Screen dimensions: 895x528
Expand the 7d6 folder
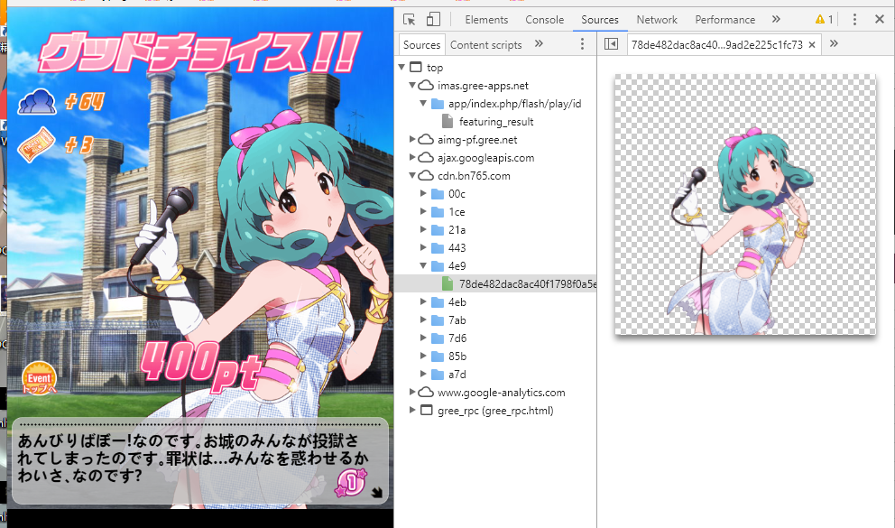[x=423, y=338]
